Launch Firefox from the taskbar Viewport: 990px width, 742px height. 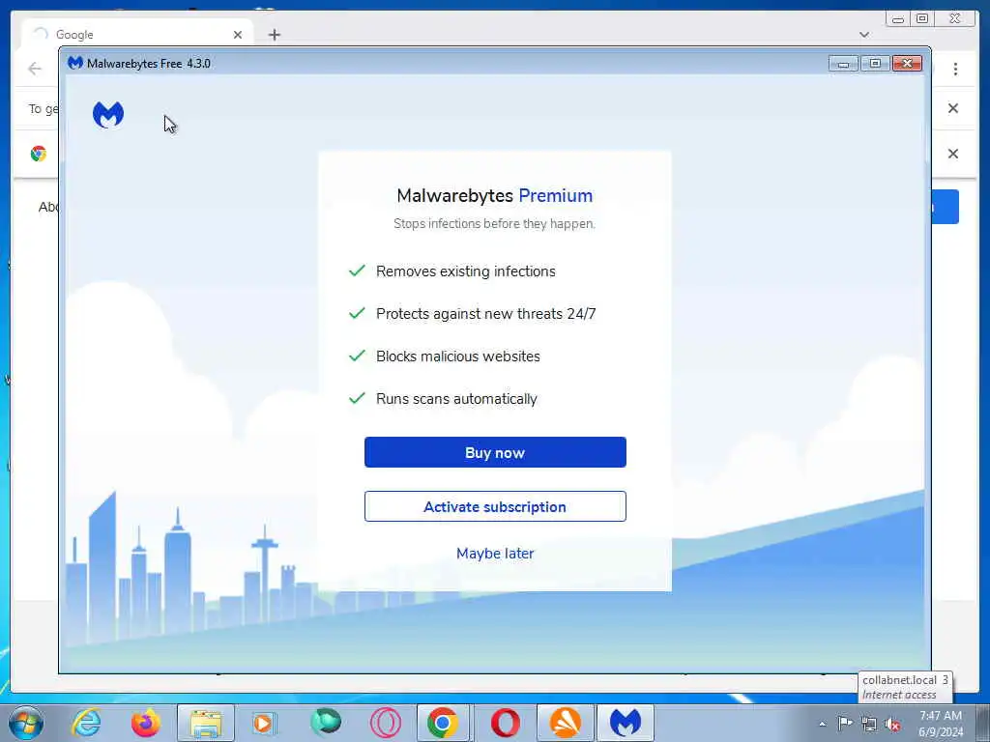click(146, 723)
